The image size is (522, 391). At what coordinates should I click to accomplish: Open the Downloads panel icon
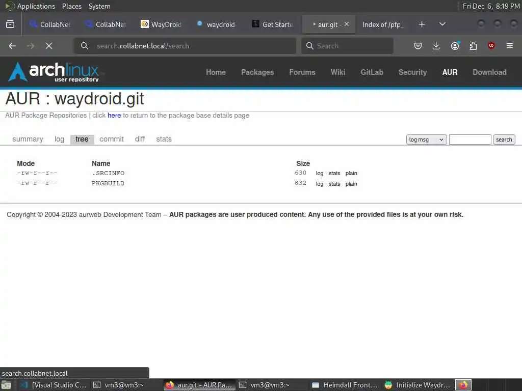(x=436, y=46)
